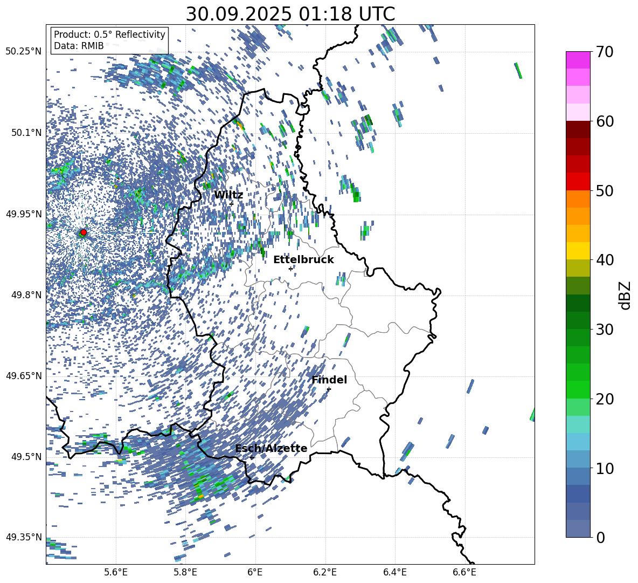Select the Findel city label
638x583 pixels.
pyautogui.click(x=329, y=380)
